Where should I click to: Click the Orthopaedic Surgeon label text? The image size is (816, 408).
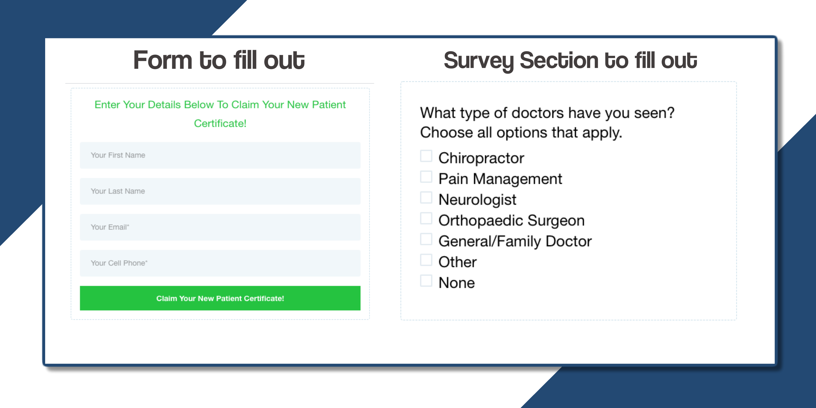click(512, 221)
